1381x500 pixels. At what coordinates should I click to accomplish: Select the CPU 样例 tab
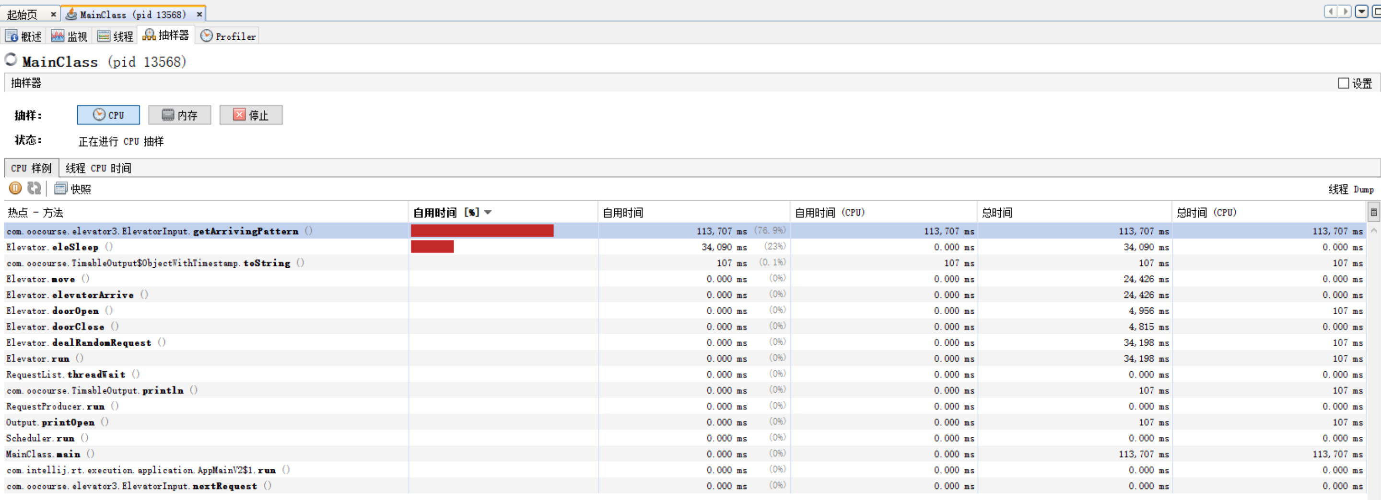[31, 168]
